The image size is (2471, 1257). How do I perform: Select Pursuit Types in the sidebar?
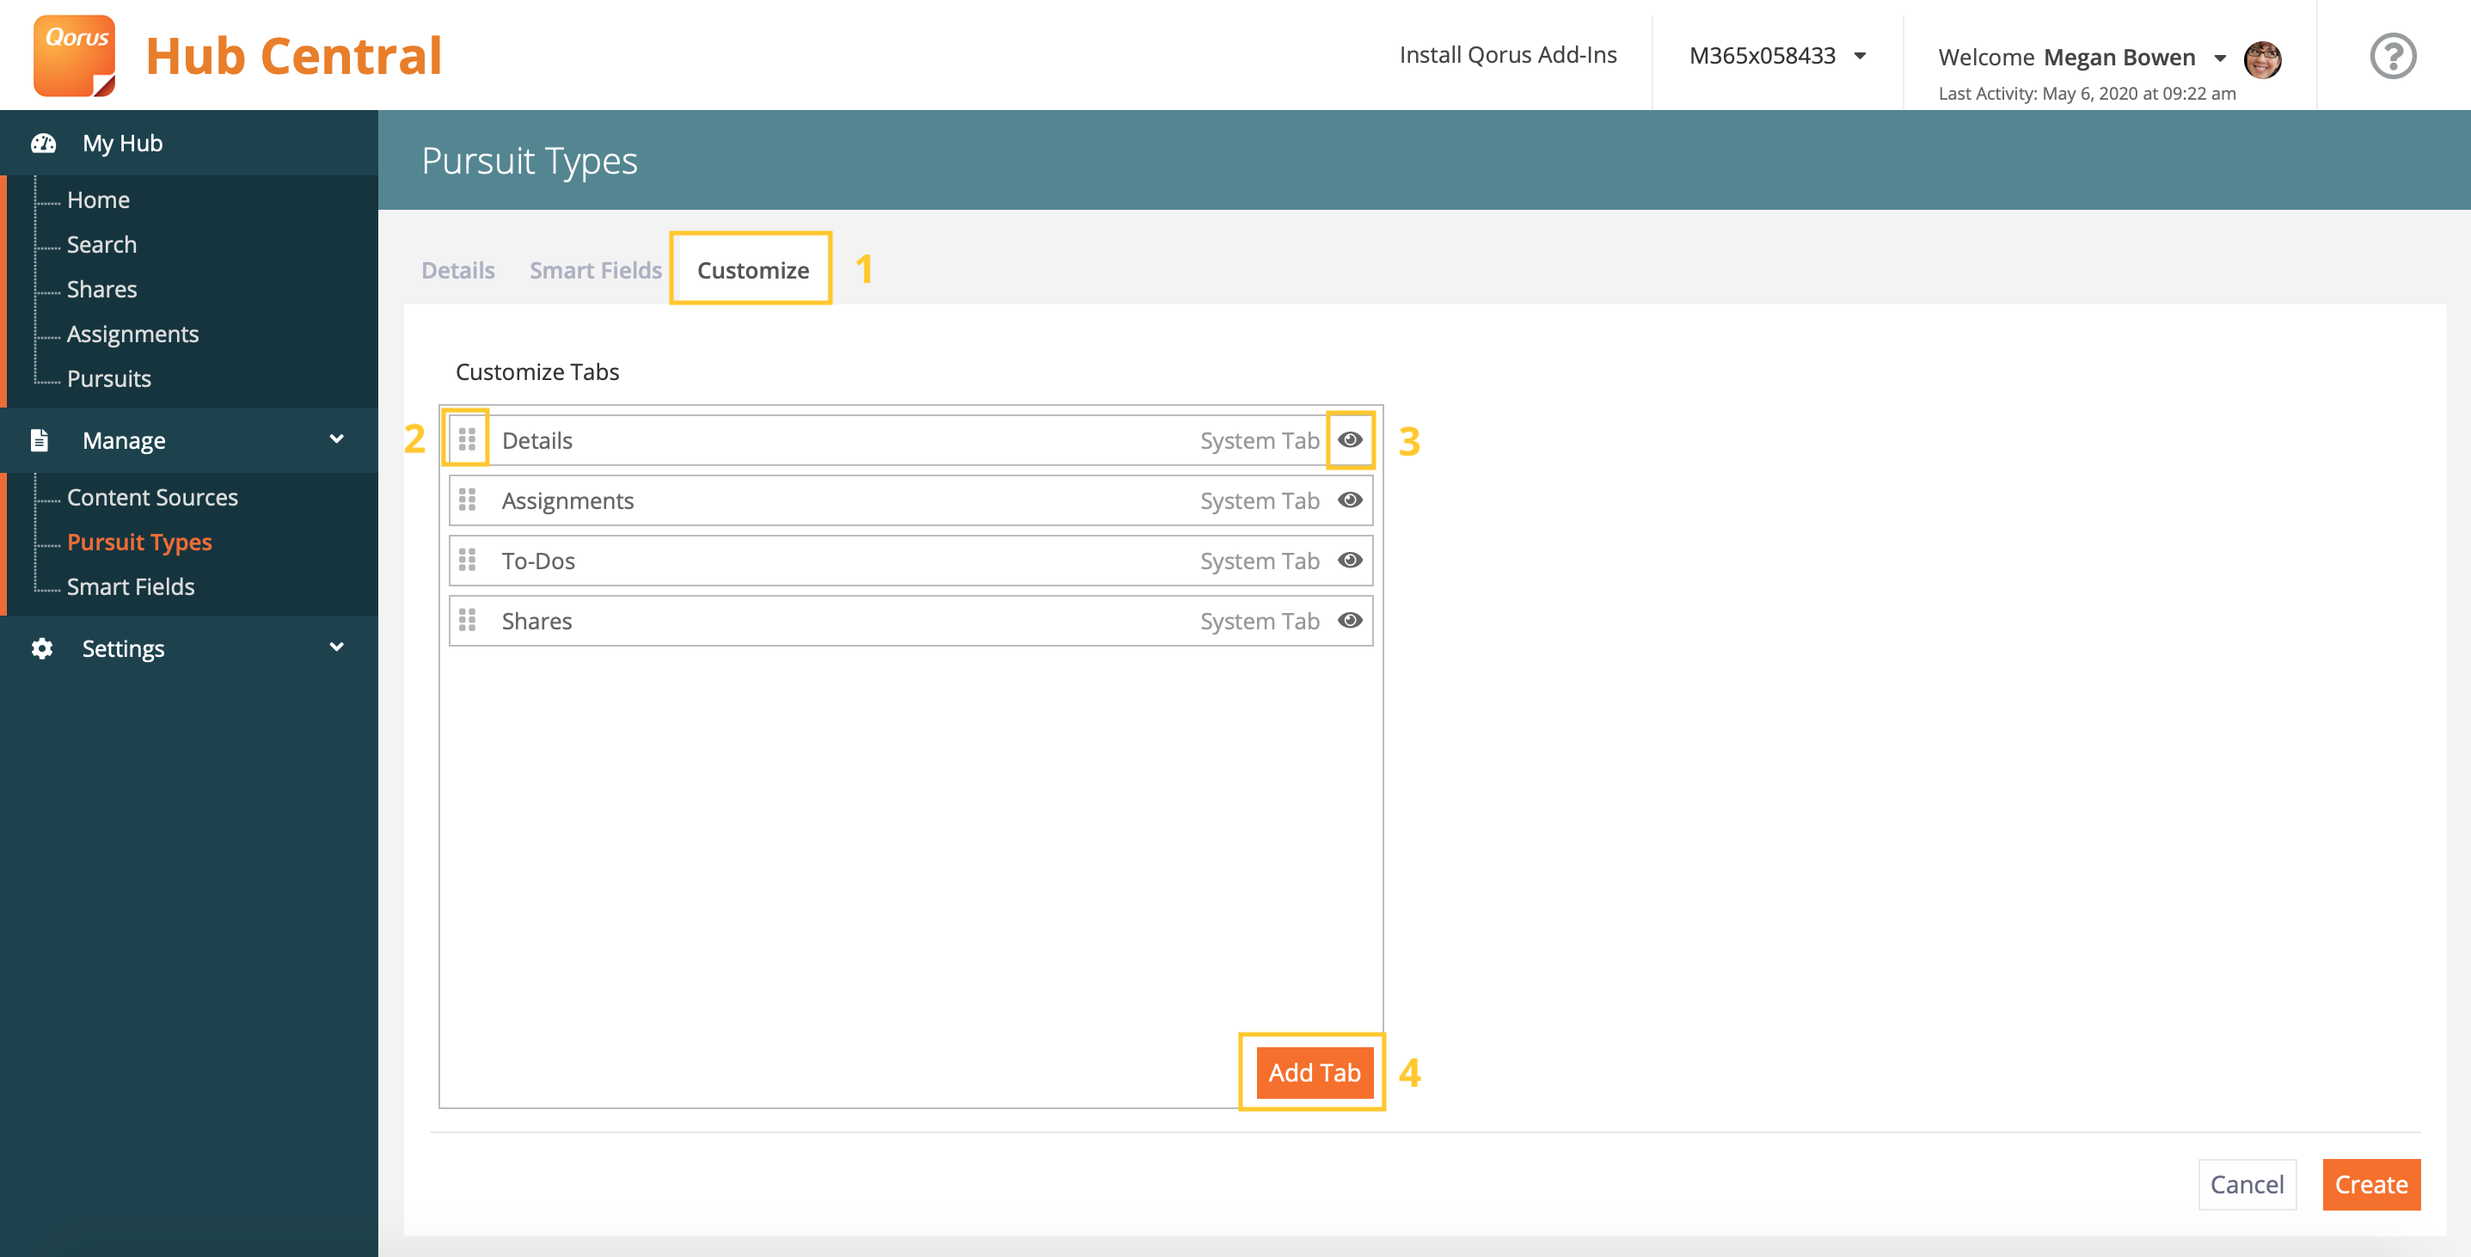pos(139,543)
